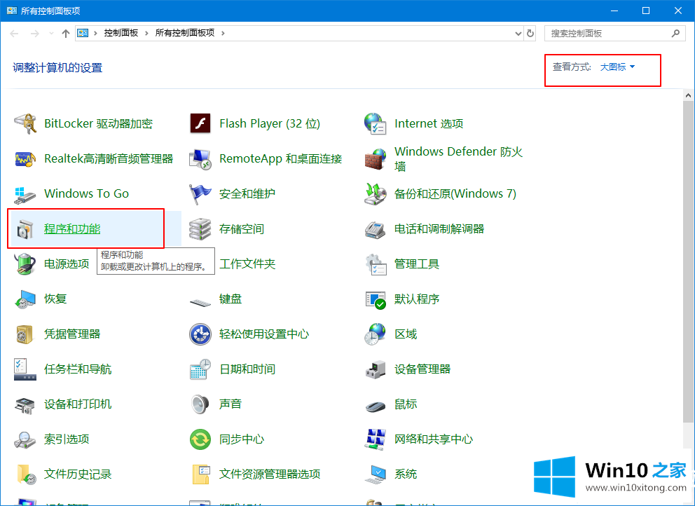
Task: Click the search magnifier icon
Action: coord(675,33)
